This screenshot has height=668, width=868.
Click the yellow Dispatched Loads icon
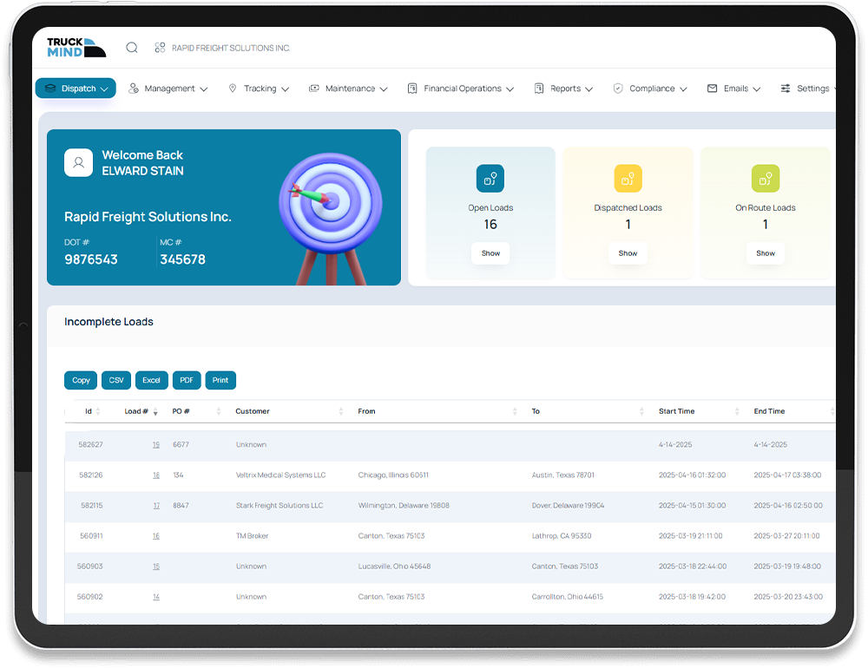tap(628, 179)
